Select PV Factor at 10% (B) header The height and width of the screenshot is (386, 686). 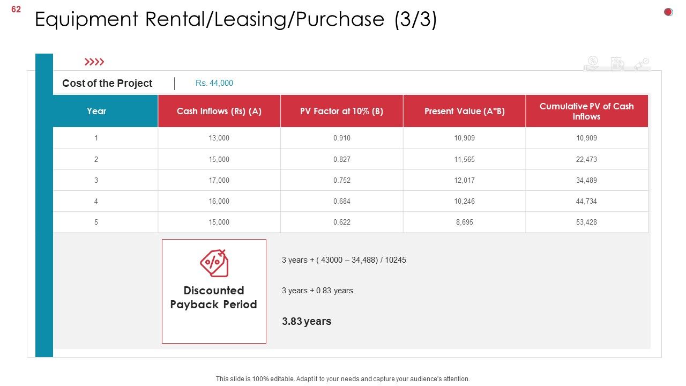(342, 111)
